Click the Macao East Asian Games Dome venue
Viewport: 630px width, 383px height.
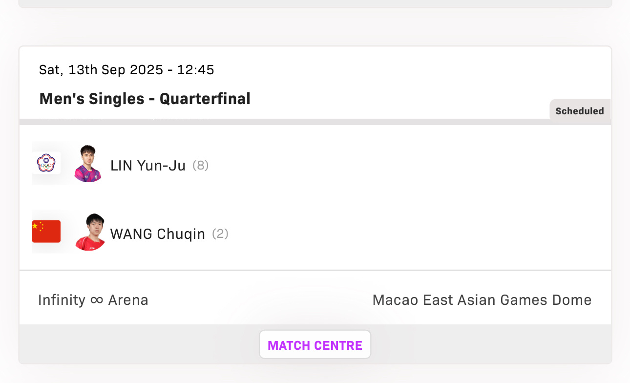(x=482, y=299)
